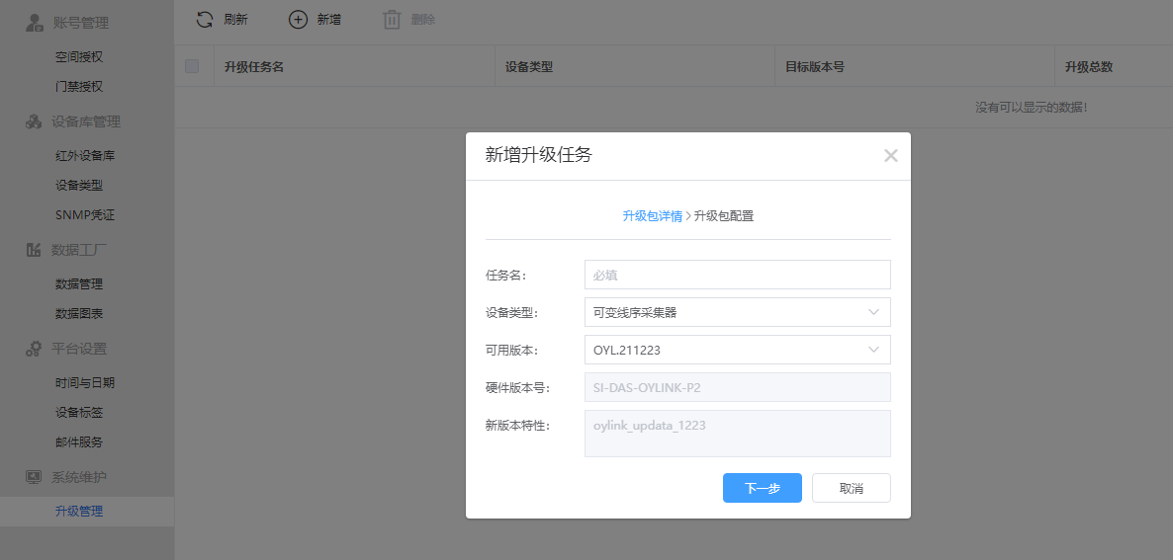The image size is (1173, 560).
Task: Click the 新增升级任务 dialog title
Action: pos(539,154)
